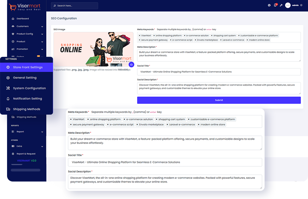Delete 'modern online store' tag in enlarged overlay card
This screenshot has height=199, width=308.
click(x=199, y=124)
